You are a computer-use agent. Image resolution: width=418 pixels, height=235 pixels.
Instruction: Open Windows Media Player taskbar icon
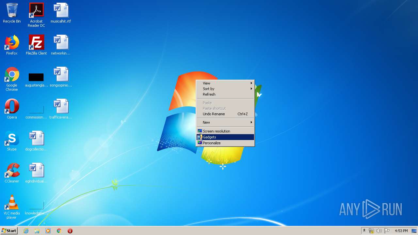[x=48, y=231]
